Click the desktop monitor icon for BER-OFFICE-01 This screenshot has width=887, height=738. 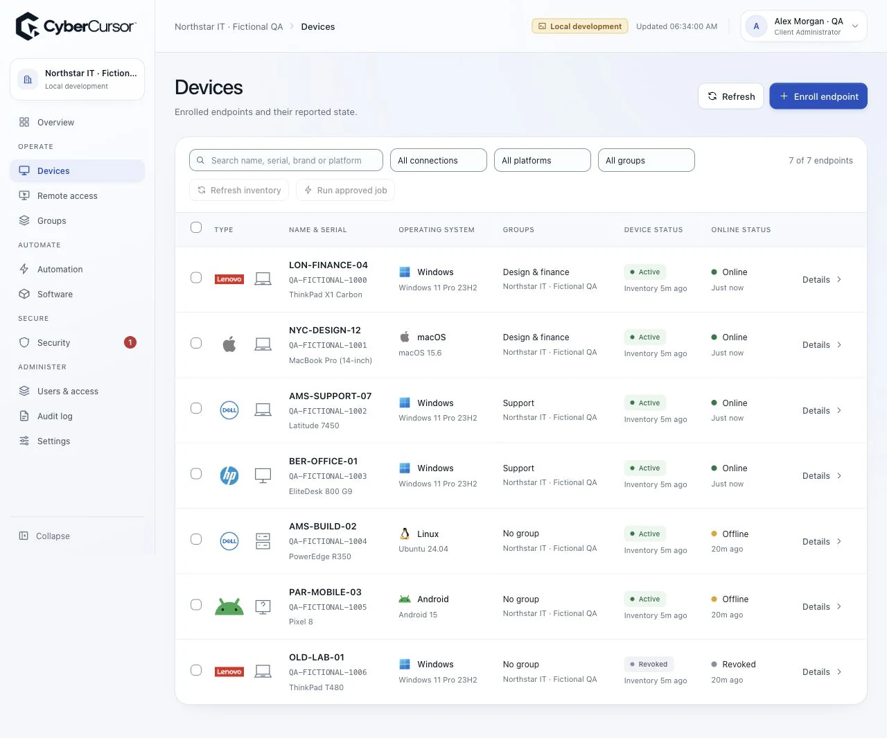263,475
